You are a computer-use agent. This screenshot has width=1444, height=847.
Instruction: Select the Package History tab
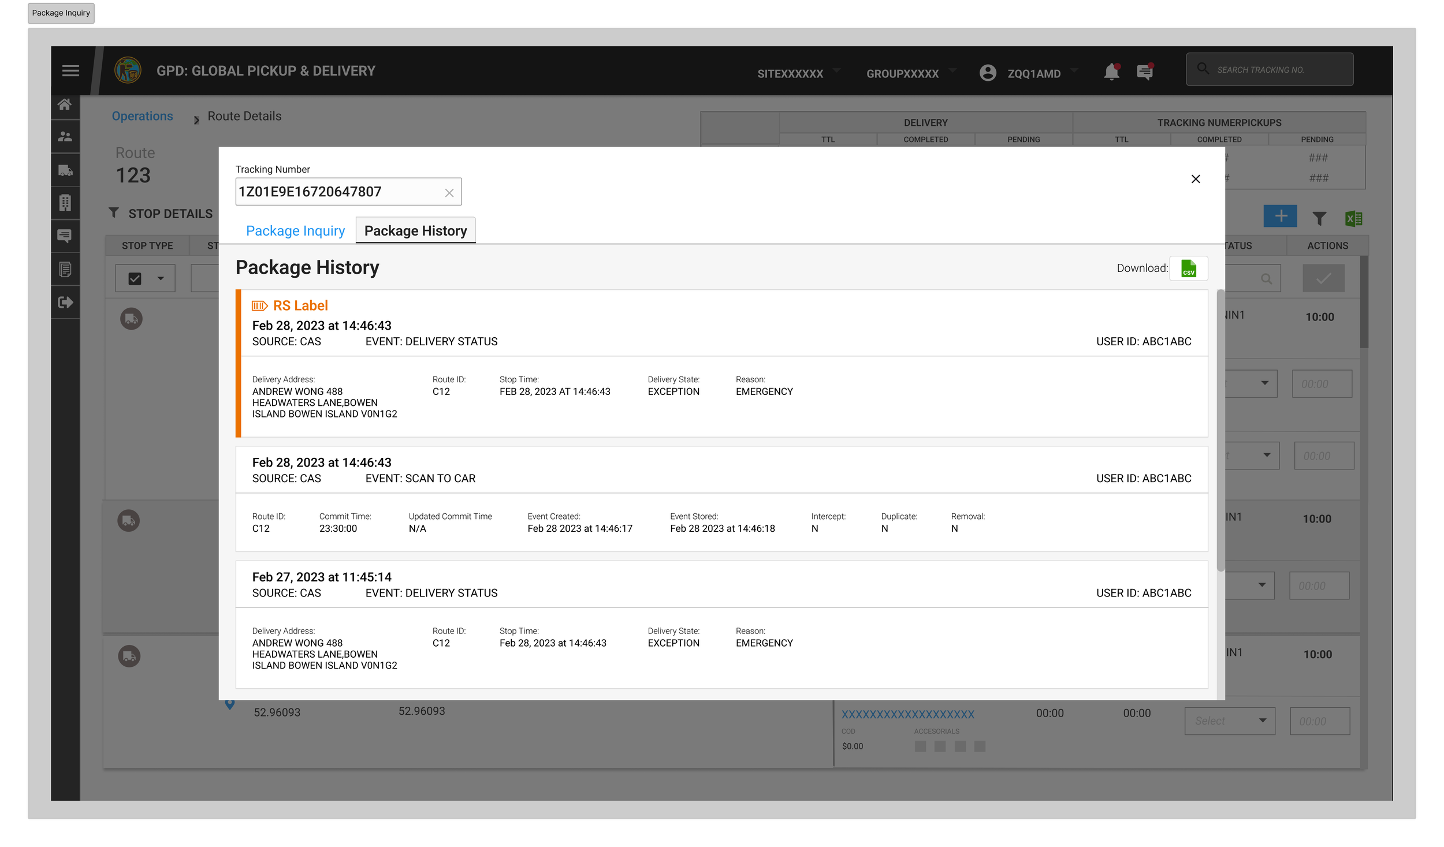click(415, 231)
